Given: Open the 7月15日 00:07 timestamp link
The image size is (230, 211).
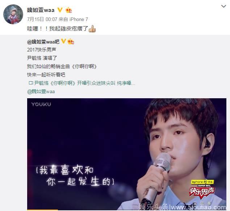Looking at the screenshot, I should [x=42, y=19].
